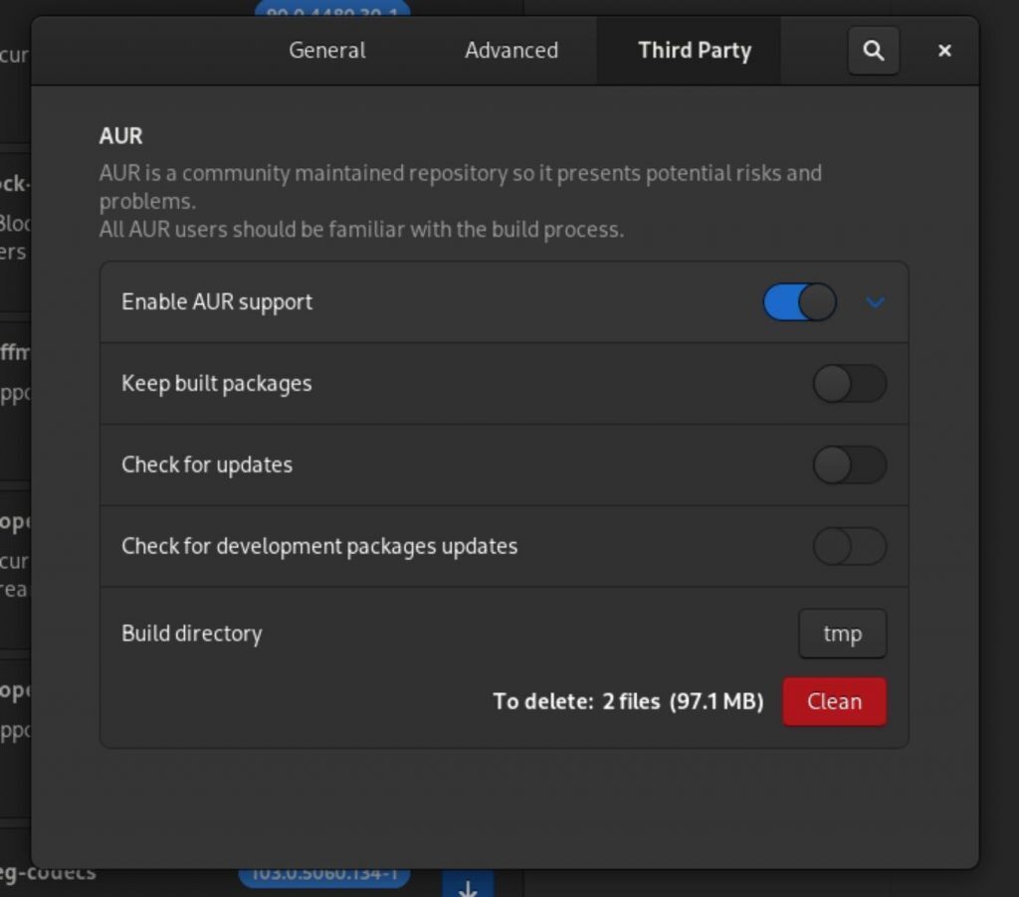Click the AUR section heading
1019x897 pixels.
tap(116, 135)
